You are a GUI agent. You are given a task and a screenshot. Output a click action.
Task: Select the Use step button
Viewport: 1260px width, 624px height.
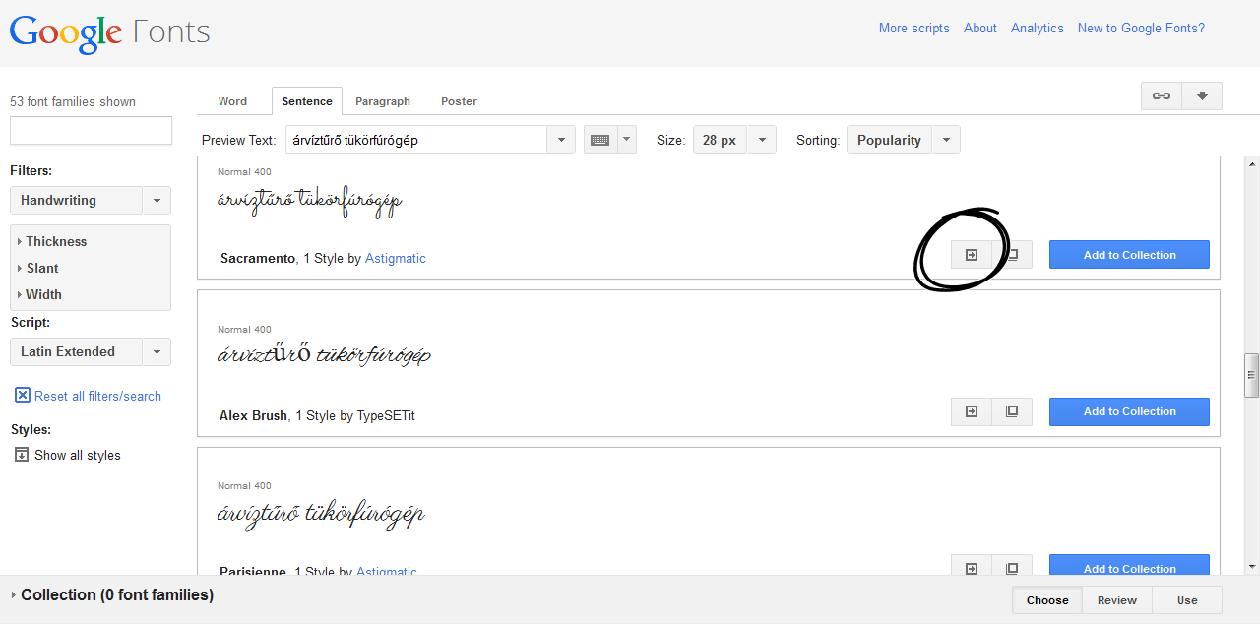point(1187,600)
